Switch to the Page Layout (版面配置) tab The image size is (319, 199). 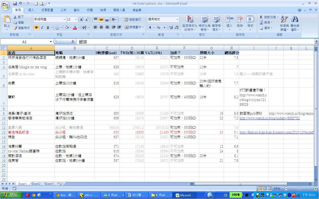click(47, 10)
